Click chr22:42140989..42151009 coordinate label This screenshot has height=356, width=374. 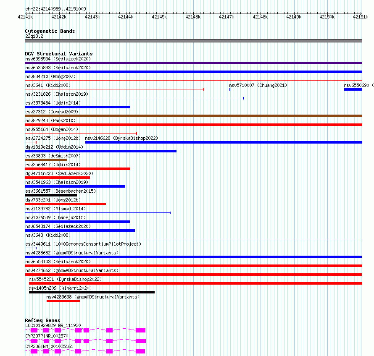pos(55,9)
